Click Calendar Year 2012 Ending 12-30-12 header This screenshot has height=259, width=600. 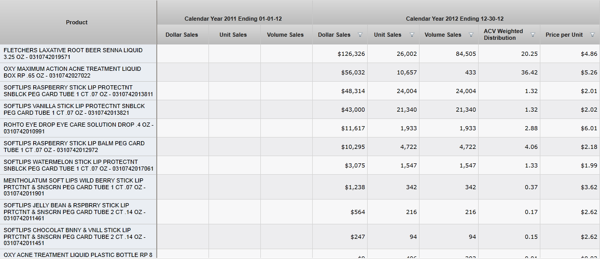454,19
